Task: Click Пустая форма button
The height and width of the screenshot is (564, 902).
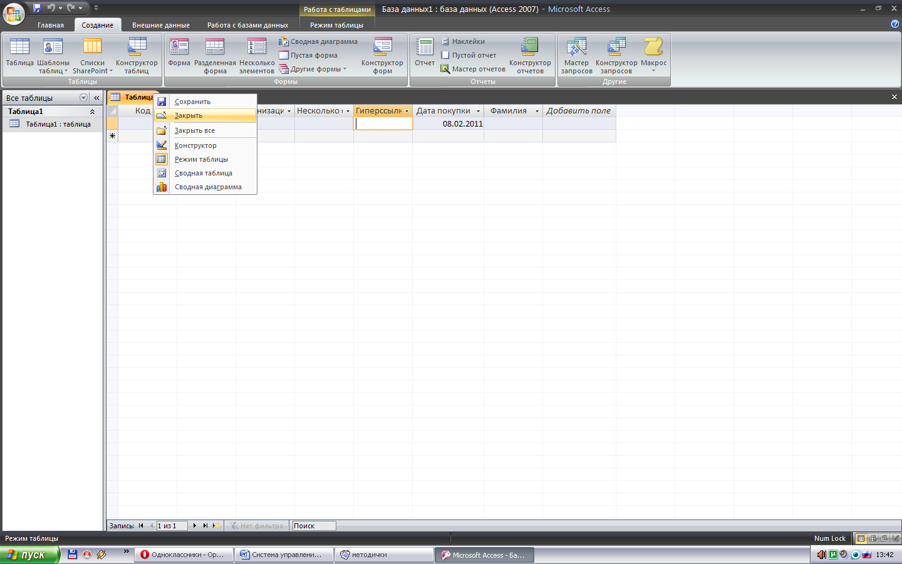Action: pos(308,55)
